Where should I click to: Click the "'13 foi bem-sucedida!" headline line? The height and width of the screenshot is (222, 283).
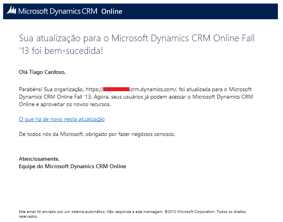[61, 51]
